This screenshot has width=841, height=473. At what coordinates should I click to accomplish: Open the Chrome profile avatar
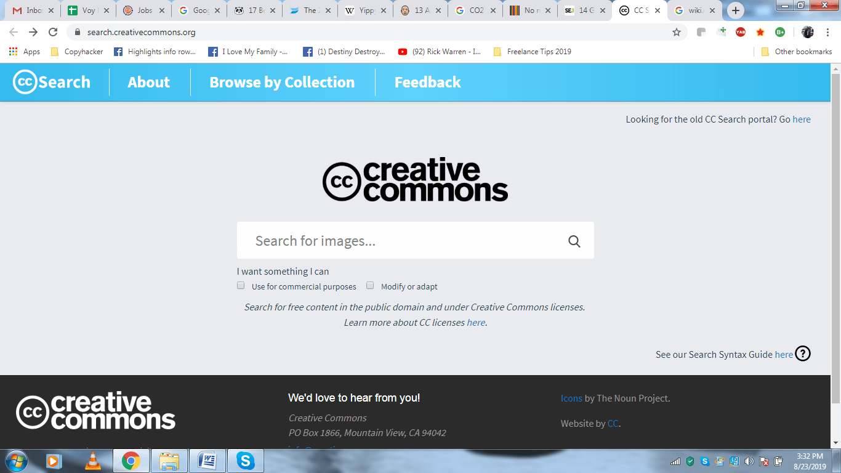808,32
